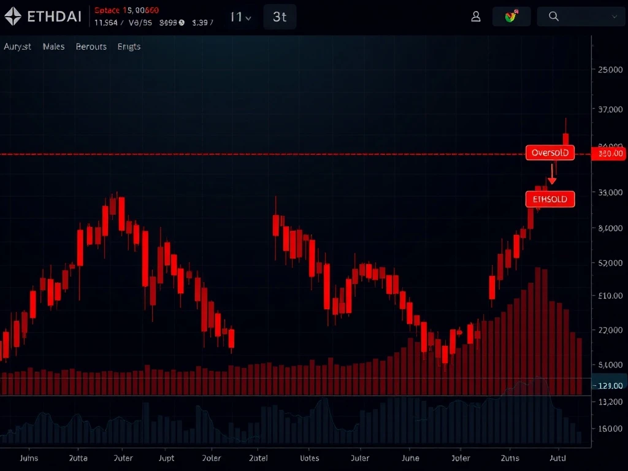Screen dimensions: 628x471
Task: Click the ETHSOLD red label
Action: [550, 199]
